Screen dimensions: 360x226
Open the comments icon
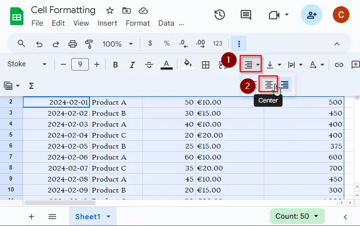pos(245,15)
